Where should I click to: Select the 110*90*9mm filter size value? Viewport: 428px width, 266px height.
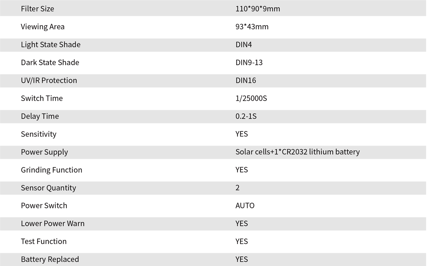coord(258,9)
